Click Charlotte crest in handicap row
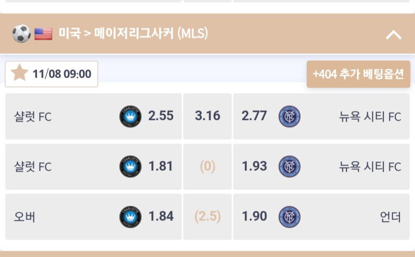 (130, 167)
